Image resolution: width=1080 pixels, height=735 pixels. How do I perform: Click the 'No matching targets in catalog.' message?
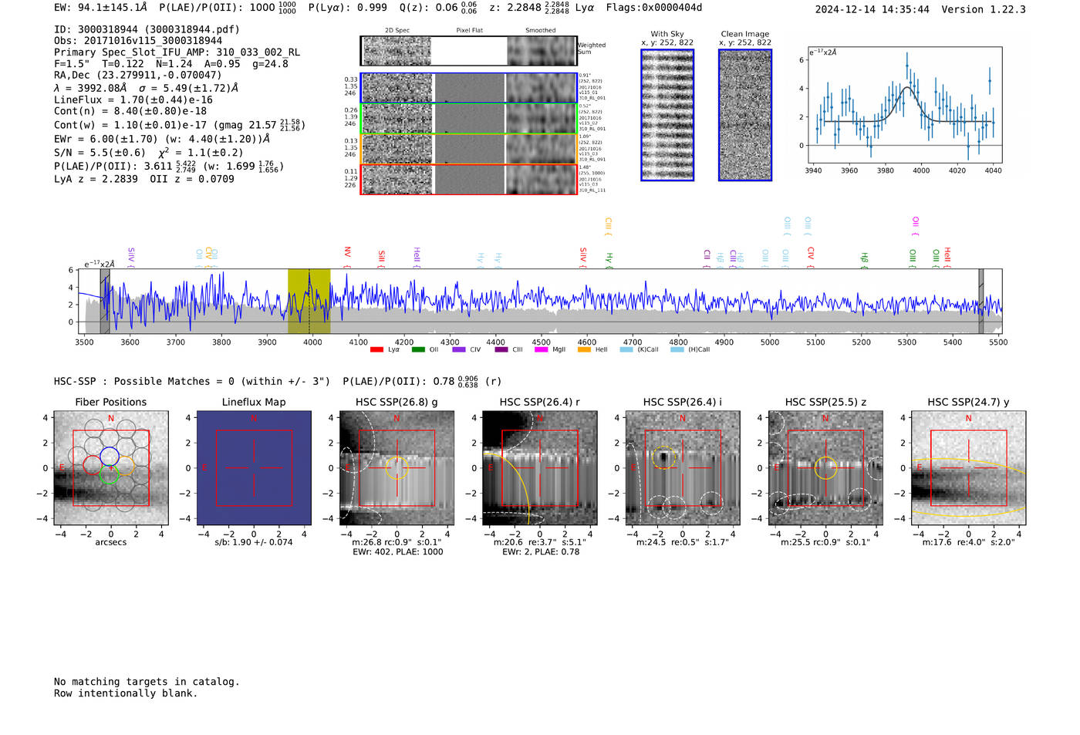(147, 682)
